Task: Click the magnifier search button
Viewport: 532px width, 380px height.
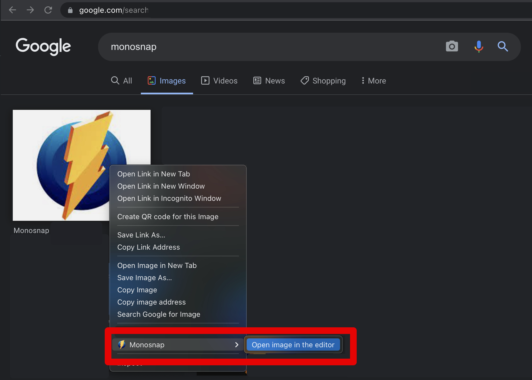Action: (503, 46)
